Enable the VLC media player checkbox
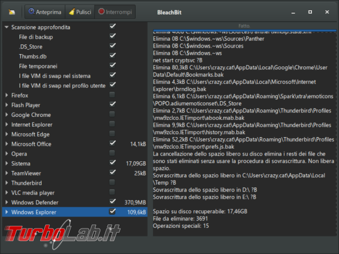The height and width of the screenshot is (254, 339). tap(112, 192)
